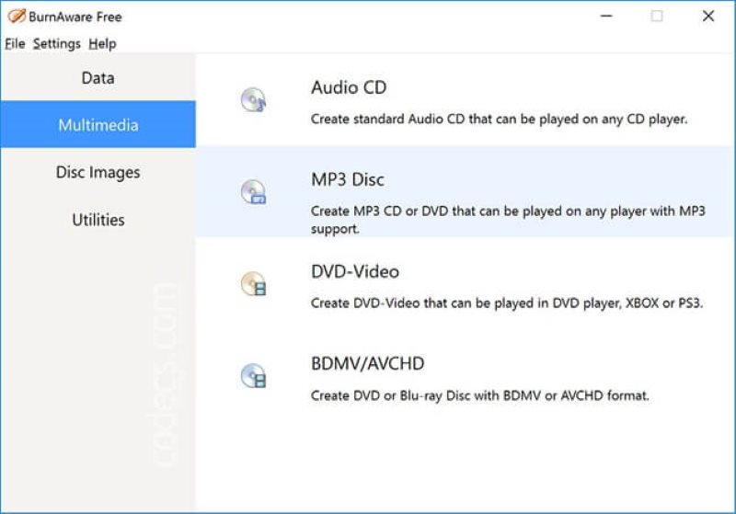Click the Audio CD disc icon
This screenshot has width=736, height=514.
(254, 100)
